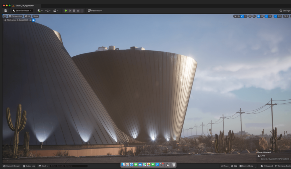
Task: Click the select objects arrow tool
Action: 235,16
